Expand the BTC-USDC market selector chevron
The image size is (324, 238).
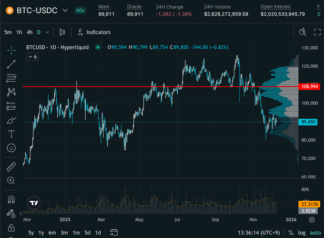tap(65, 10)
